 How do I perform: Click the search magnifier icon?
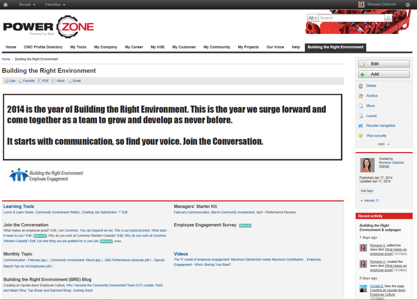point(388,18)
